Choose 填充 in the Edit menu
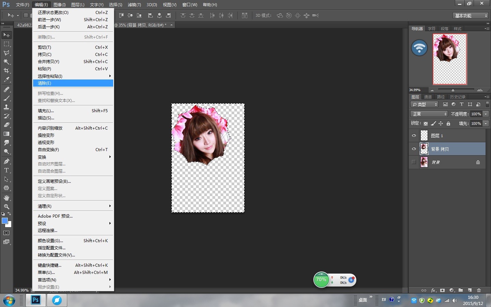Image resolution: width=491 pixels, height=307 pixels. tap(73, 111)
